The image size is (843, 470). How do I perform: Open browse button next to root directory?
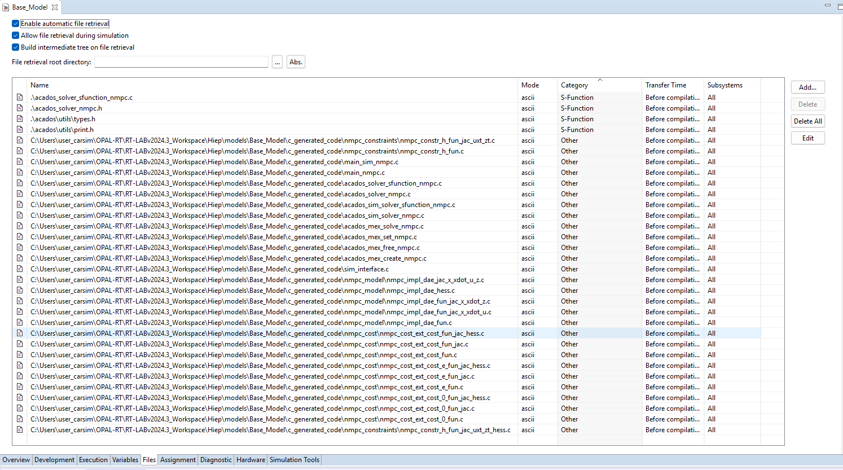click(277, 62)
